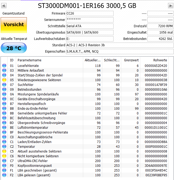Screen dimensions: 174x180
Task: Select the Eigenschaften field S.M.A.R.T., APM, NCQ
Action: [x=120, y=52]
